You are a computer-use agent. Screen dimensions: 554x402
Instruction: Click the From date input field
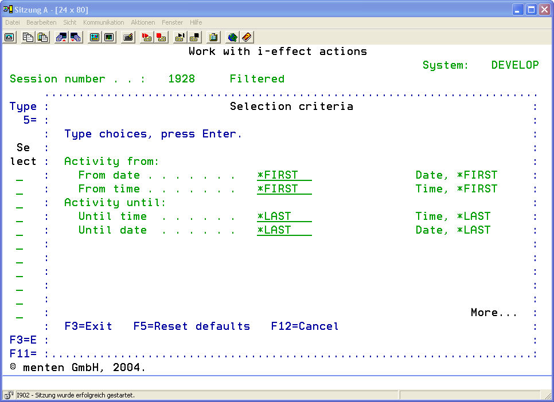(284, 175)
